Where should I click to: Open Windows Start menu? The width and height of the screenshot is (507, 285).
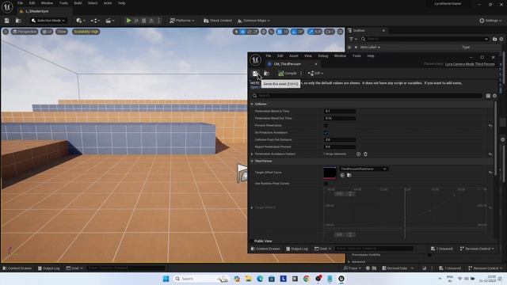click(166, 279)
